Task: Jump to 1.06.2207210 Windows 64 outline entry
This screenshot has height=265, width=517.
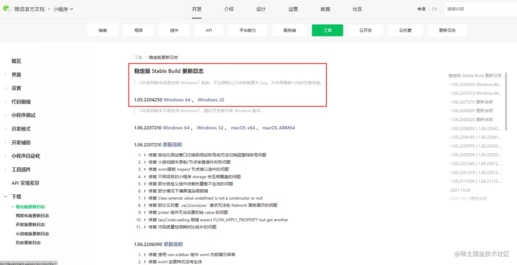Action: coord(475,93)
